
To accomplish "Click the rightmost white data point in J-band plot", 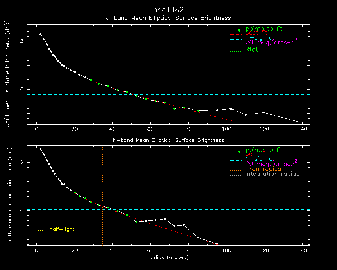I will click(x=297, y=121).
